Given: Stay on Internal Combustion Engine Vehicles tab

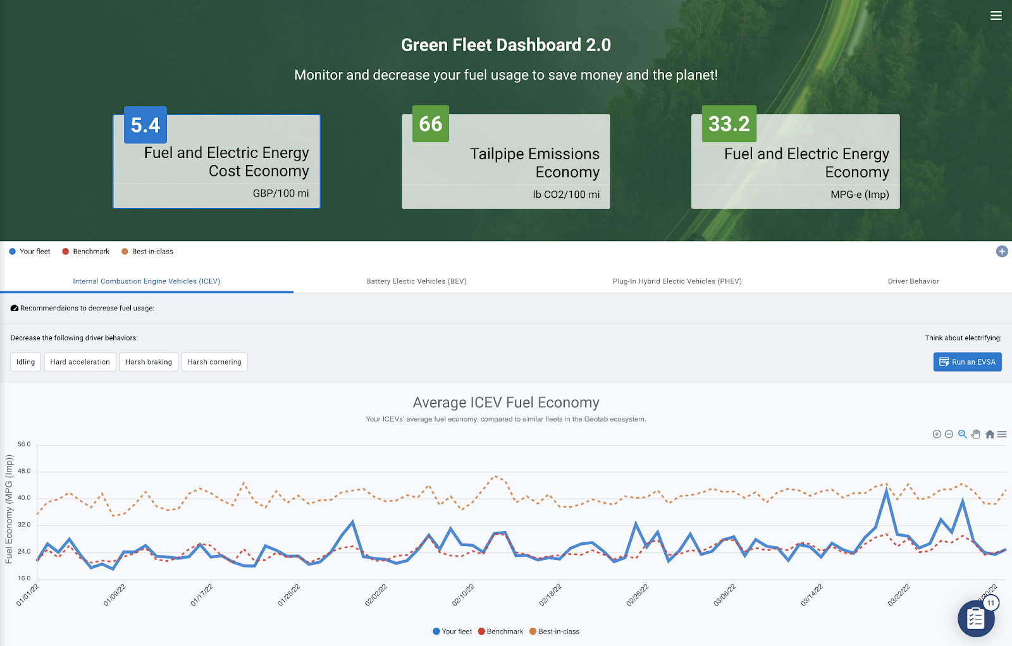Looking at the screenshot, I should (x=146, y=281).
